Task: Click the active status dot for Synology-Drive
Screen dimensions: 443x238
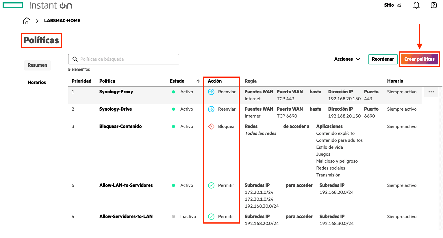Action: click(x=173, y=109)
